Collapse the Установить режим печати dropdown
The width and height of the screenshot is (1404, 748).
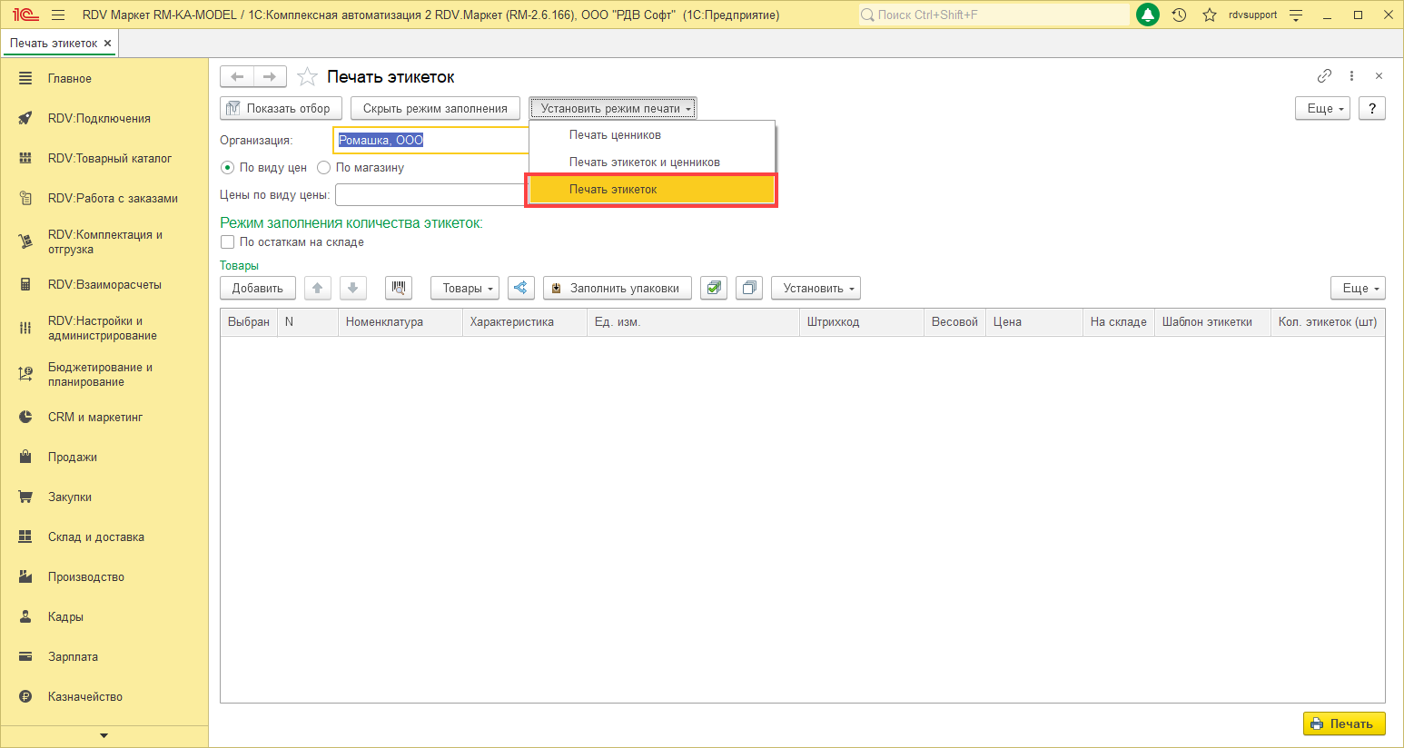[x=613, y=108]
